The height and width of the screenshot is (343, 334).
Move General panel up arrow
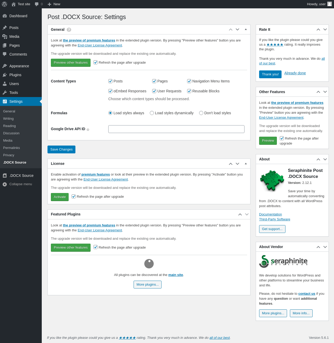[x=231, y=29]
